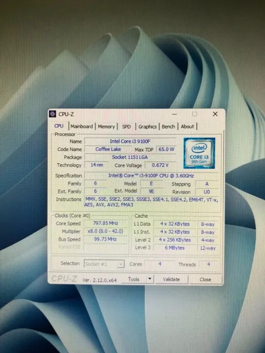Click the Revision value U0

click(x=207, y=192)
